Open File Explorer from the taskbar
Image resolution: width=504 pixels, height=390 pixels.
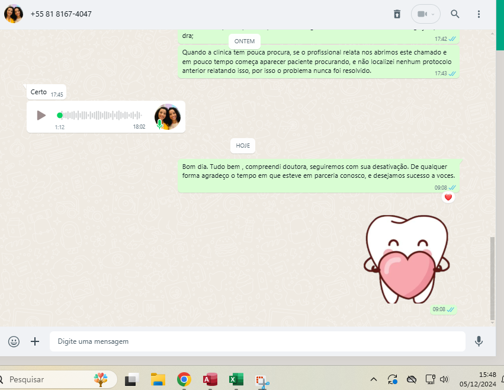(158, 380)
